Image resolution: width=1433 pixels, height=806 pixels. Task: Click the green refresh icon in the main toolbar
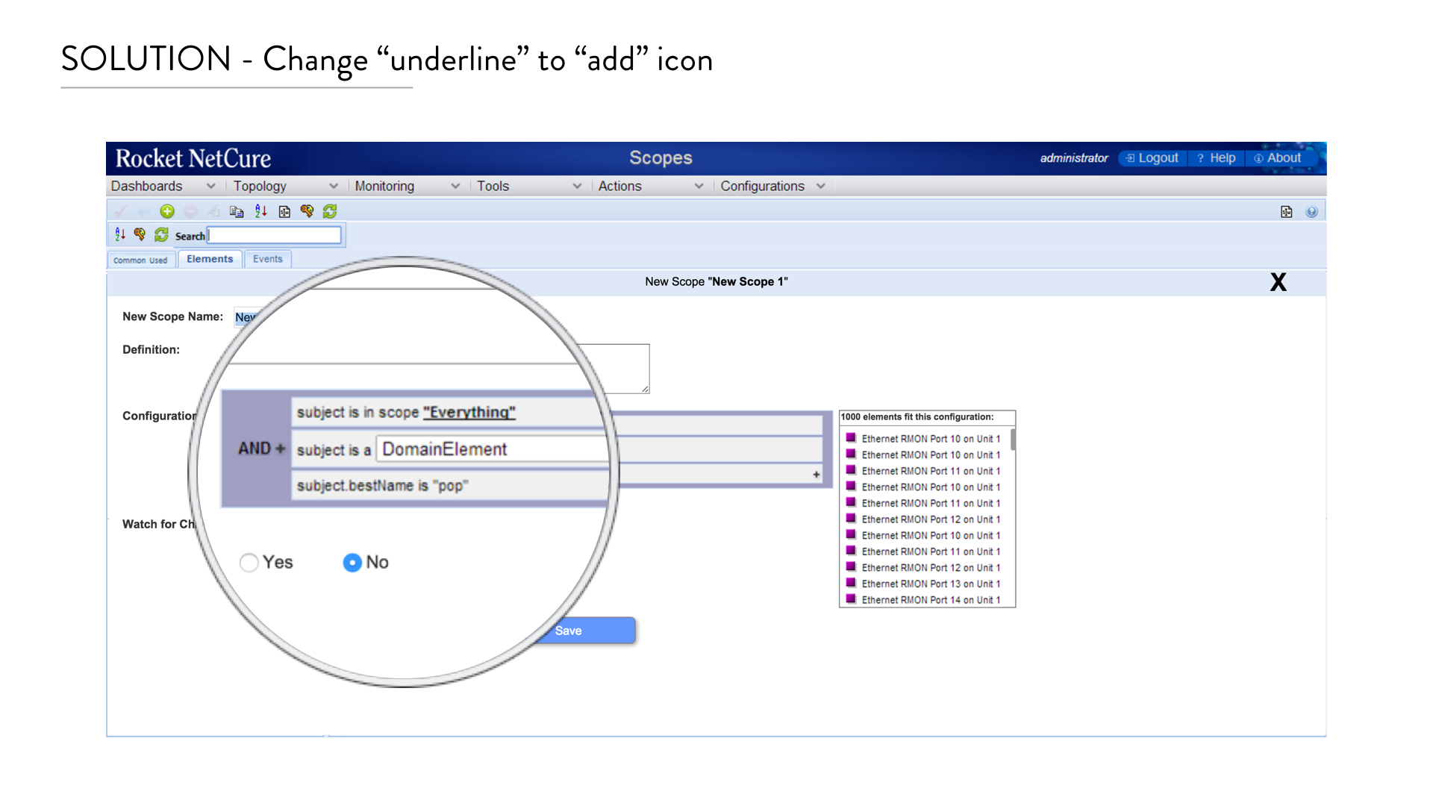(330, 211)
